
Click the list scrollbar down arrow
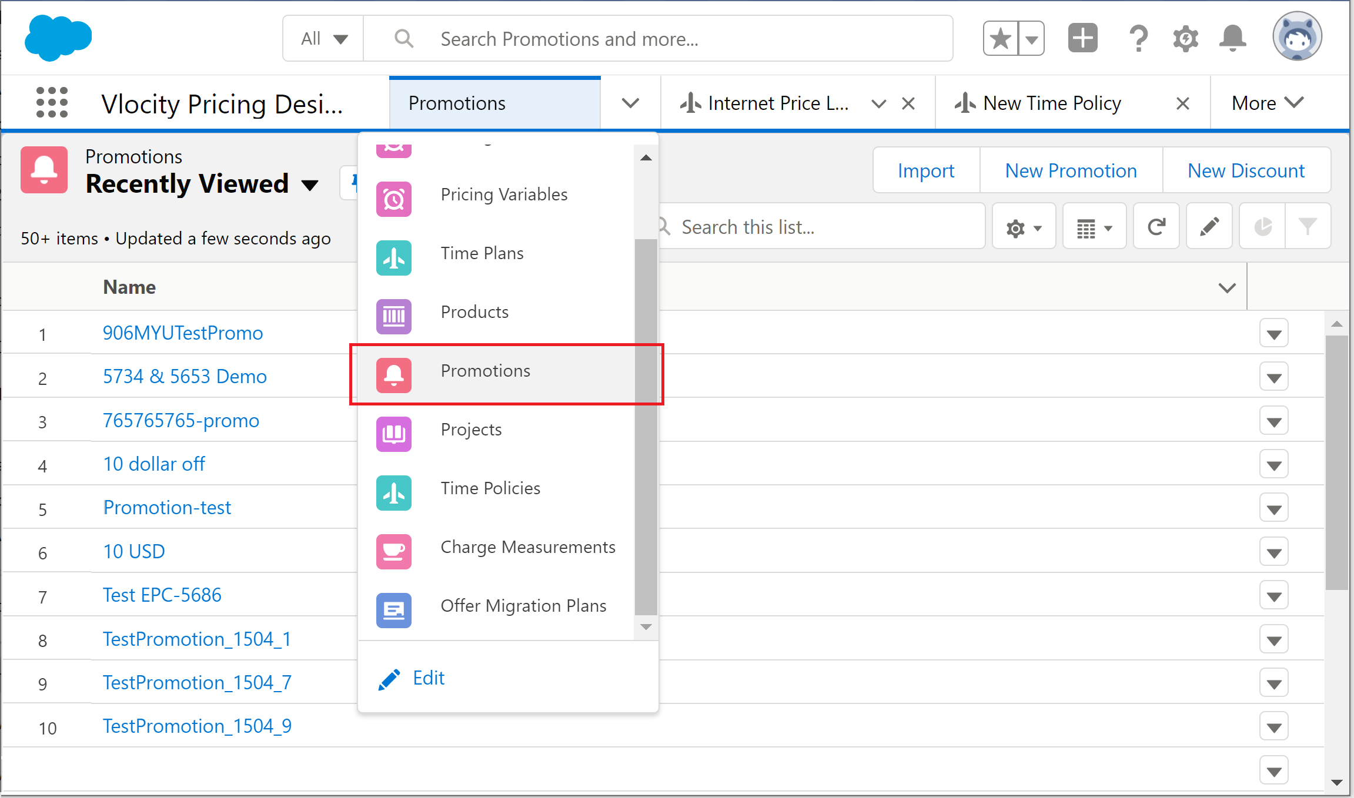click(x=1336, y=782)
